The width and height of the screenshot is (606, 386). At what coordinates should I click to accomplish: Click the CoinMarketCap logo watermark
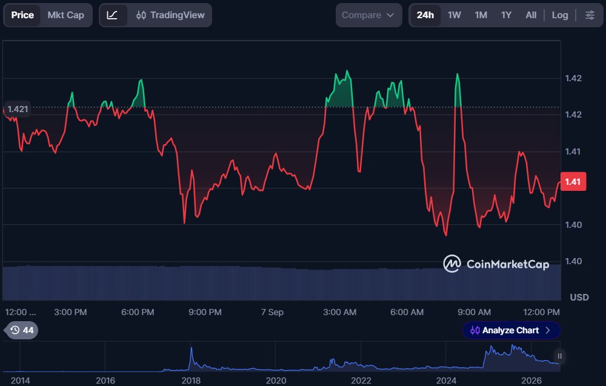click(496, 264)
